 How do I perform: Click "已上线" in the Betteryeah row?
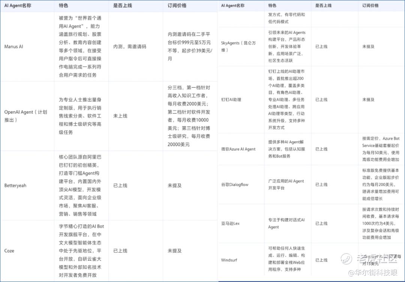pyautogui.click(x=120, y=185)
